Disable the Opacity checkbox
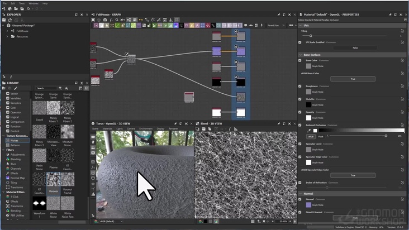The width and height of the screenshot is (409, 230). click(300, 112)
